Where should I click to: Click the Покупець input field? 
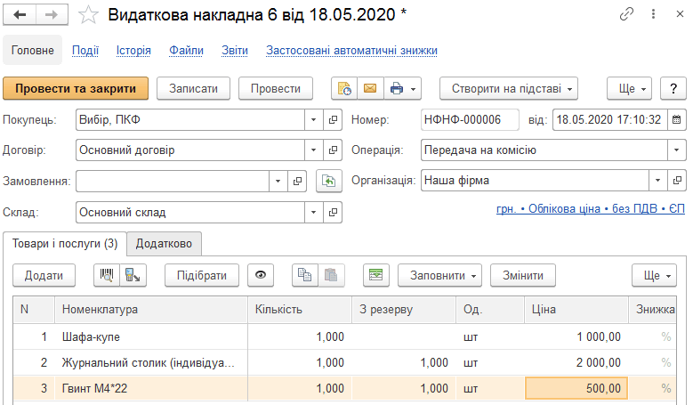(190, 120)
